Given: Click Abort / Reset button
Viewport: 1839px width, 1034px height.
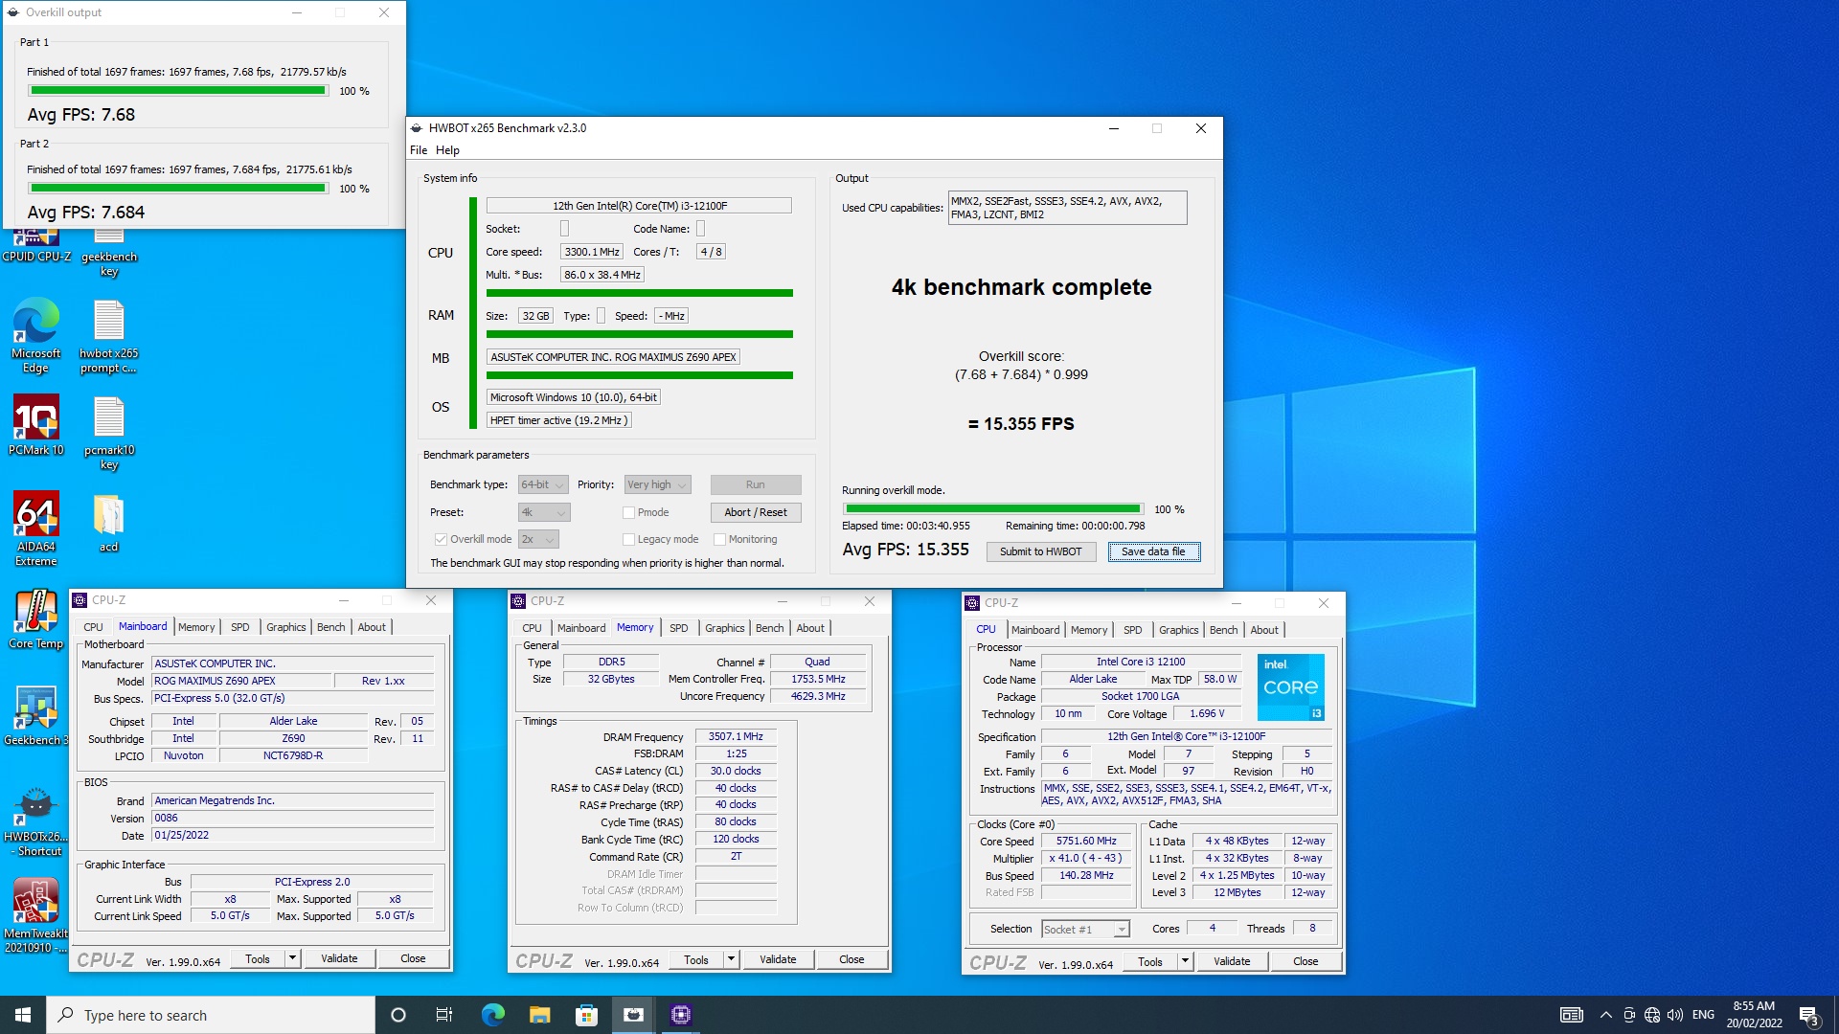Looking at the screenshot, I should point(756,512).
